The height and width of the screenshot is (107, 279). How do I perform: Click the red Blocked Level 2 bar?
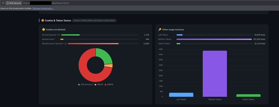click(x=93, y=44)
